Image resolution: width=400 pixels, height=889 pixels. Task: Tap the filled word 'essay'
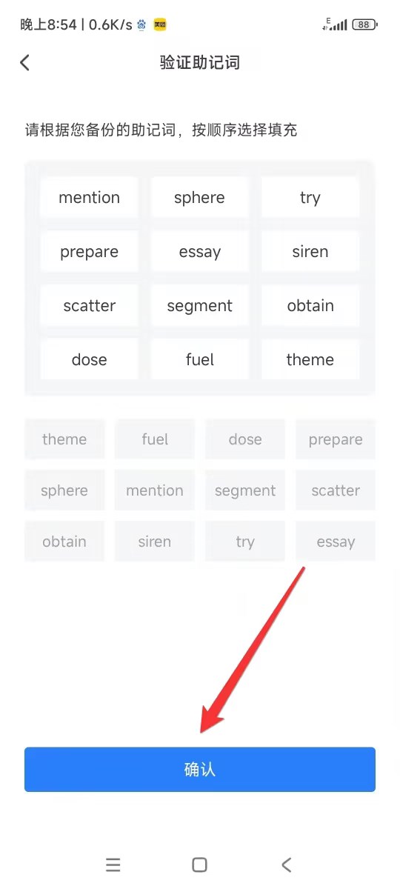coord(199,251)
